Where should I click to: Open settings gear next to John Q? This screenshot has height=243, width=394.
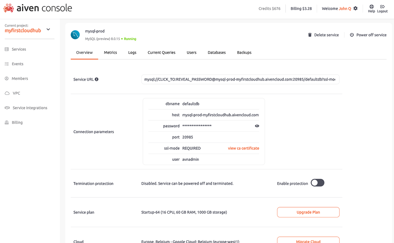[x=355, y=8]
